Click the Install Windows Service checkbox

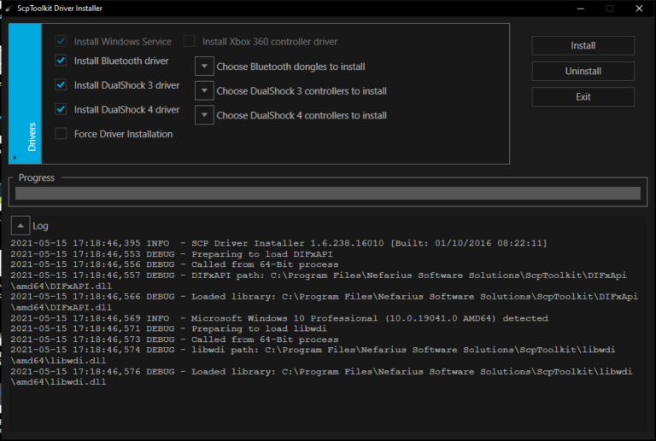tap(61, 41)
